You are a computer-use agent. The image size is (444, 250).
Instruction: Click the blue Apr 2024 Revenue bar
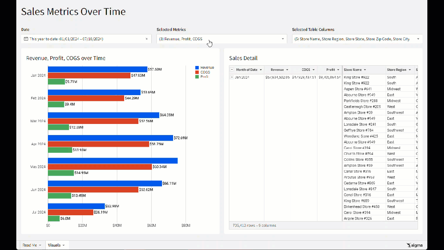[110, 138]
